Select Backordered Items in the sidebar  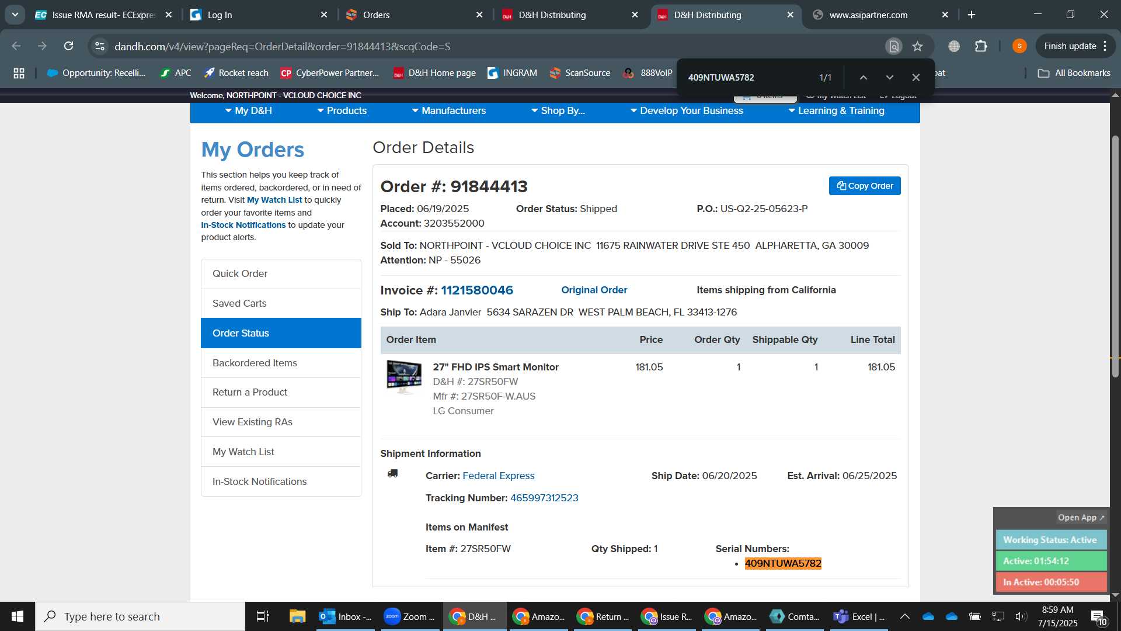[281, 363]
